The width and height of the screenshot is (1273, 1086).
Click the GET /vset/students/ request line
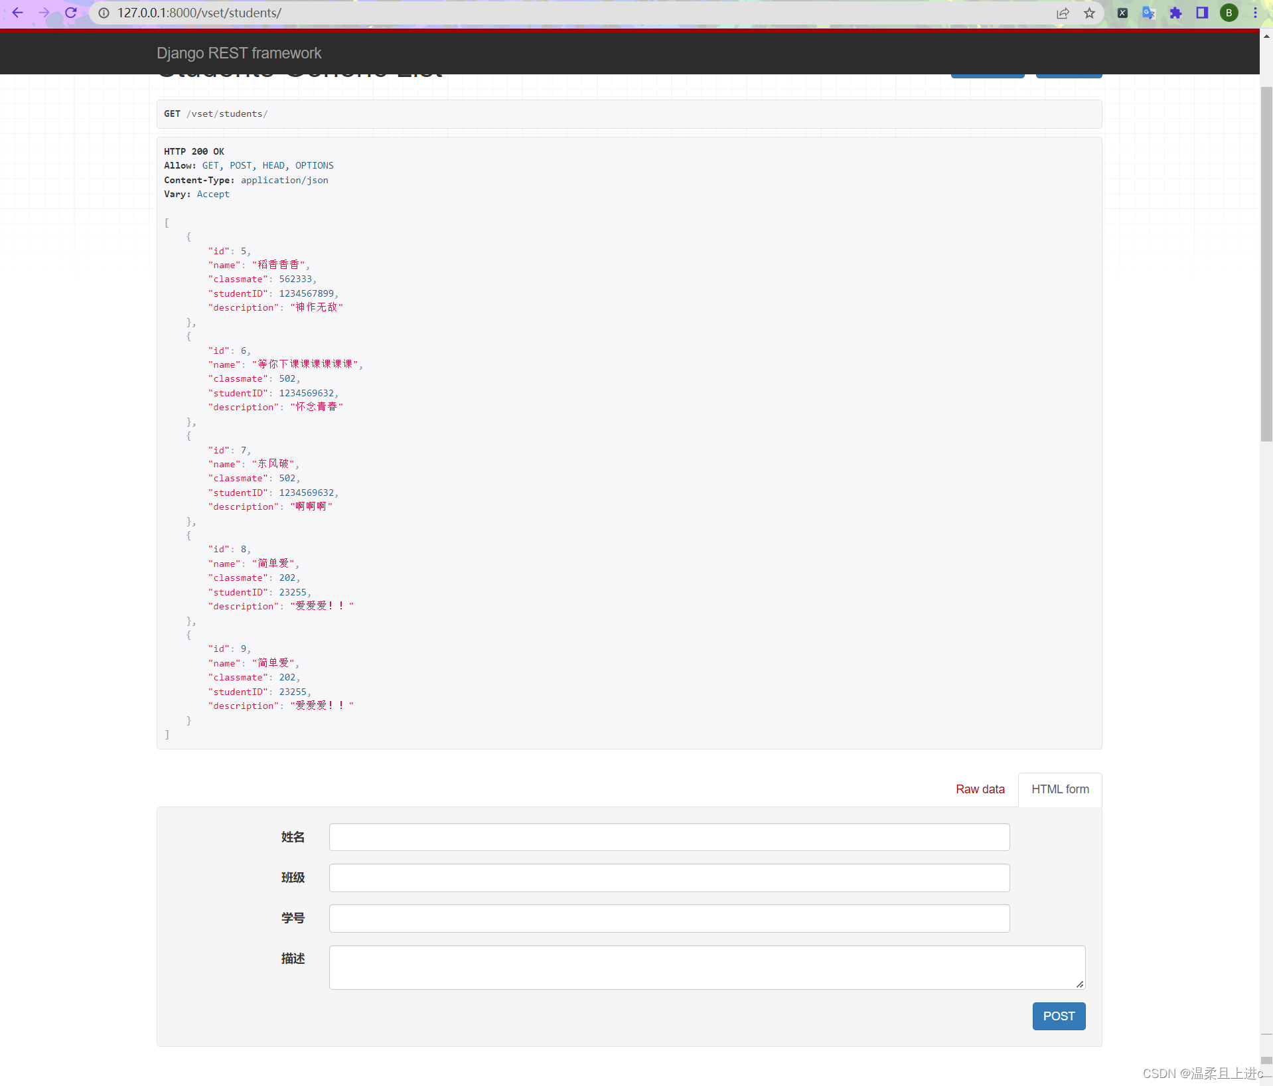pos(216,114)
